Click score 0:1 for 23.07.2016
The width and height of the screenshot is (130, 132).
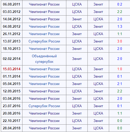[120, 106]
